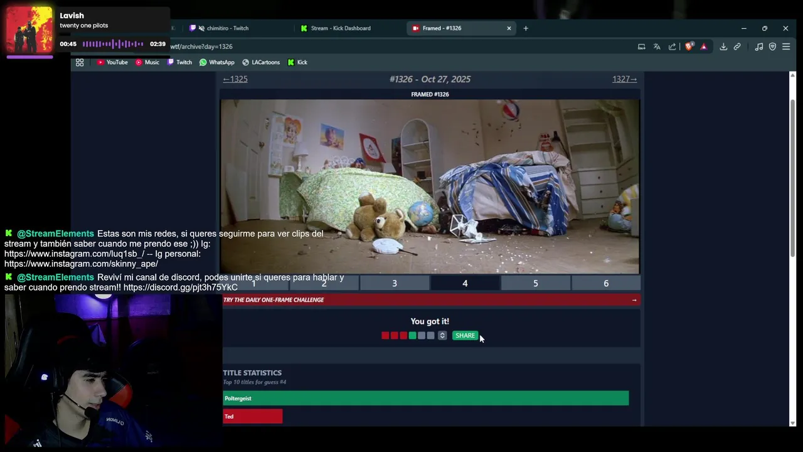The width and height of the screenshot is (803, 452).
Task: Toggle the share format stepper arrows
Action: [442, 336]
